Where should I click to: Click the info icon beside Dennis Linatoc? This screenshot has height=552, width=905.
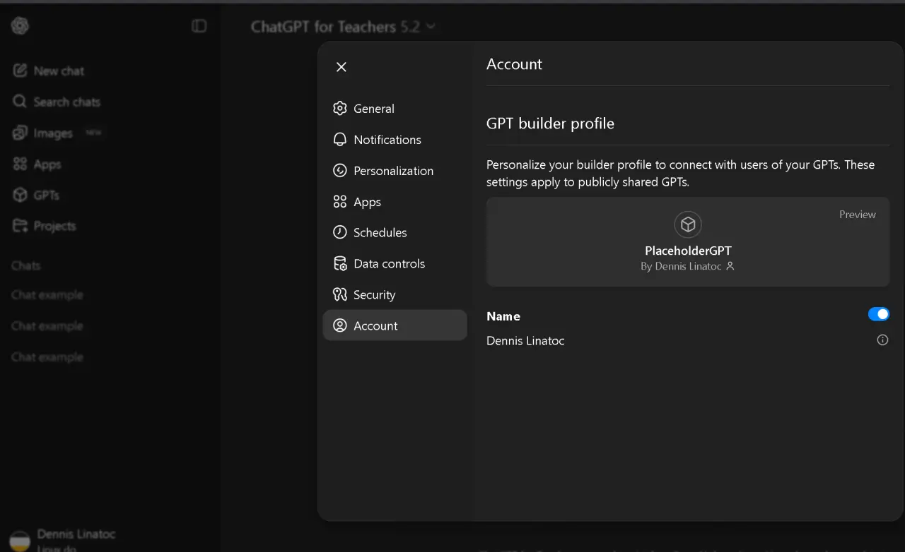[x=882, y=340]
